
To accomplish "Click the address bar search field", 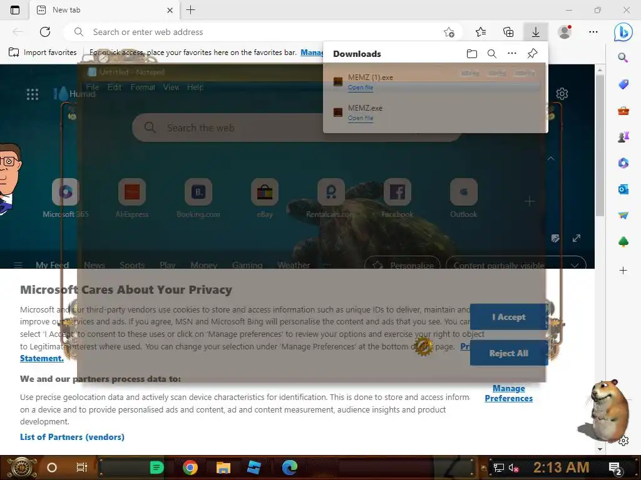I will pyautogui.click(x=262, y=32).
